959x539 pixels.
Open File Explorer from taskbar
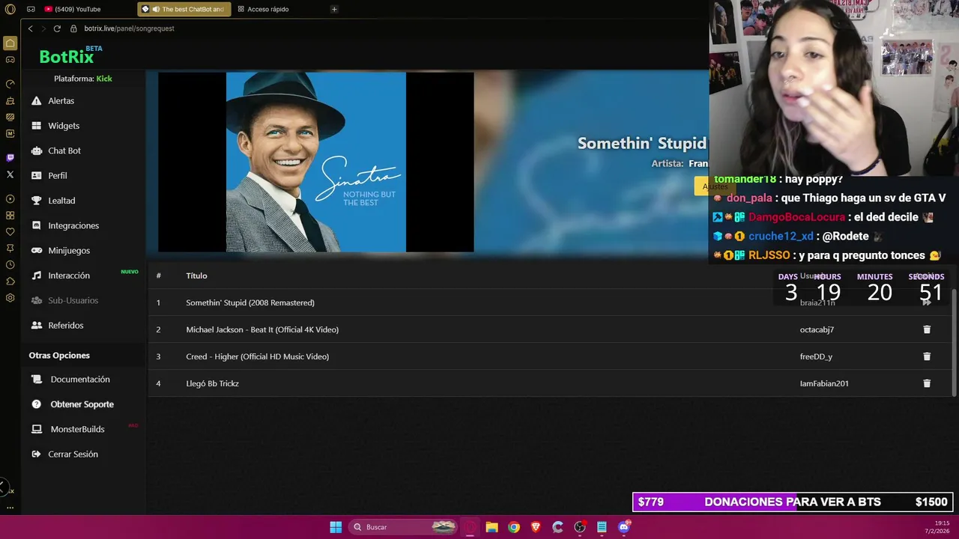[491, 527]
